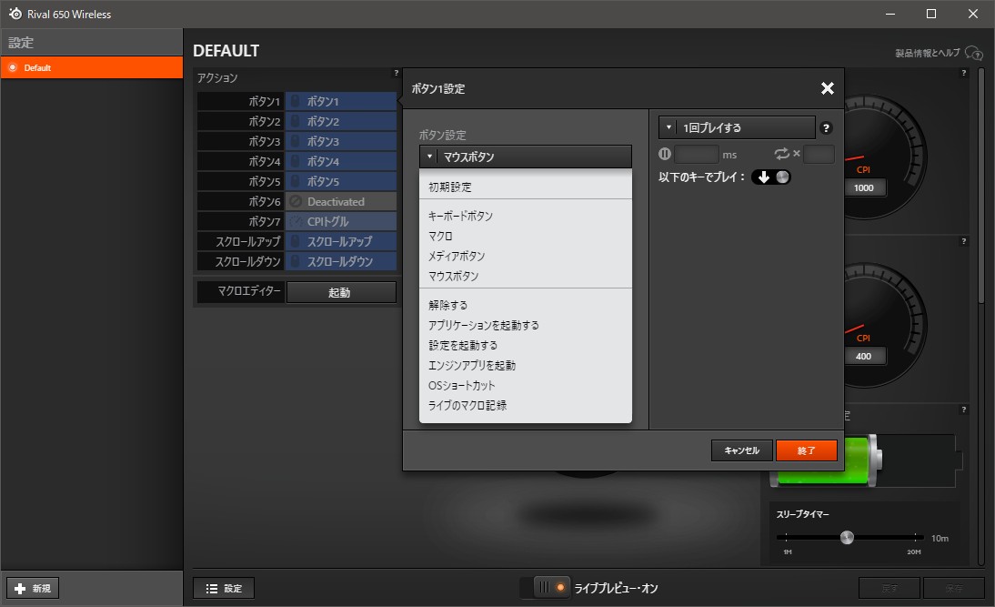Image resolution: width=995 pixels, height=607 pixels.
Task: Expand the マウスボタン button-setting dropdown
Action: coord(526,157)
